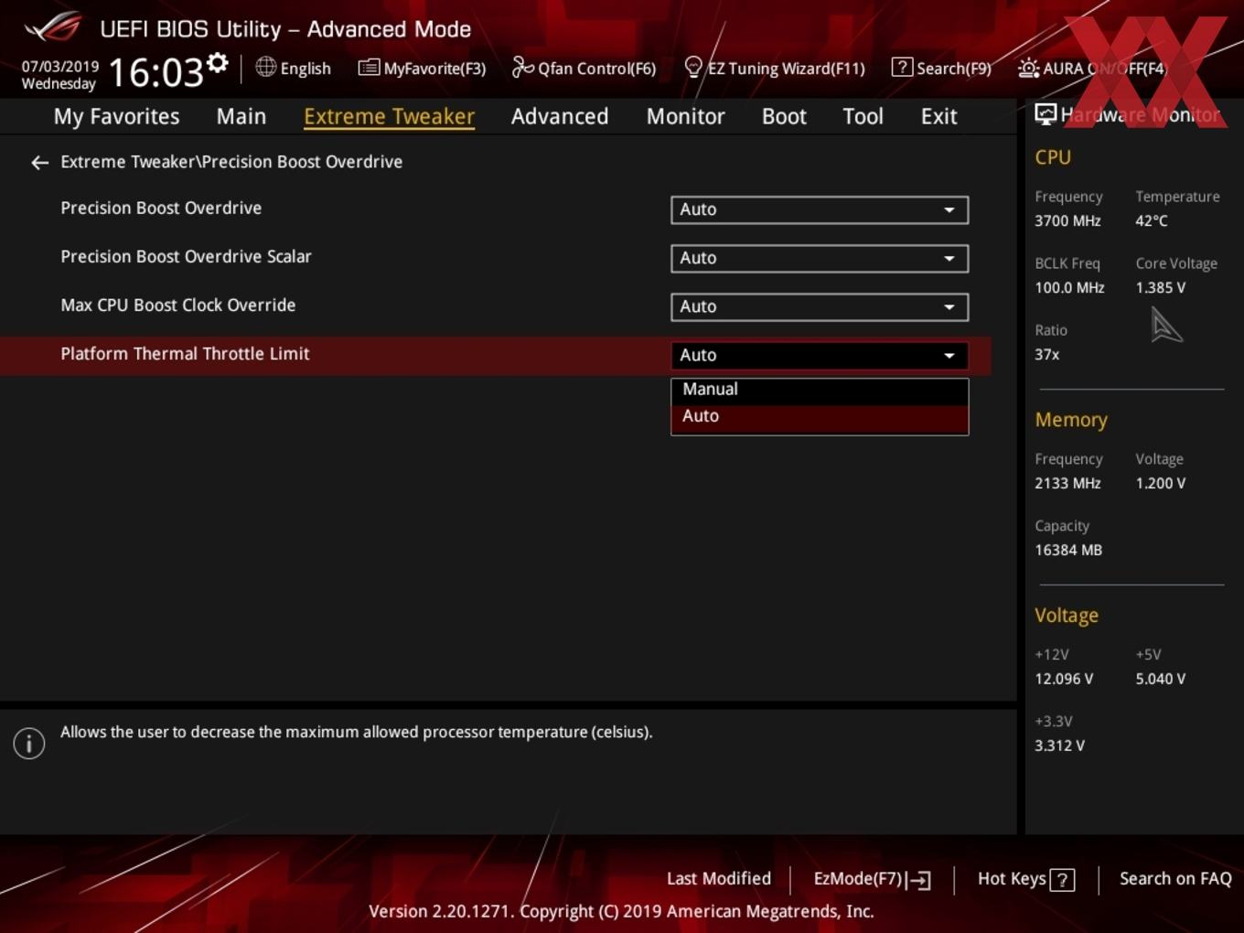This screenshot has width=1244, height=933.
Task: Click the 2133 MHz memory frequency value
Action: tap(1067, 483)
